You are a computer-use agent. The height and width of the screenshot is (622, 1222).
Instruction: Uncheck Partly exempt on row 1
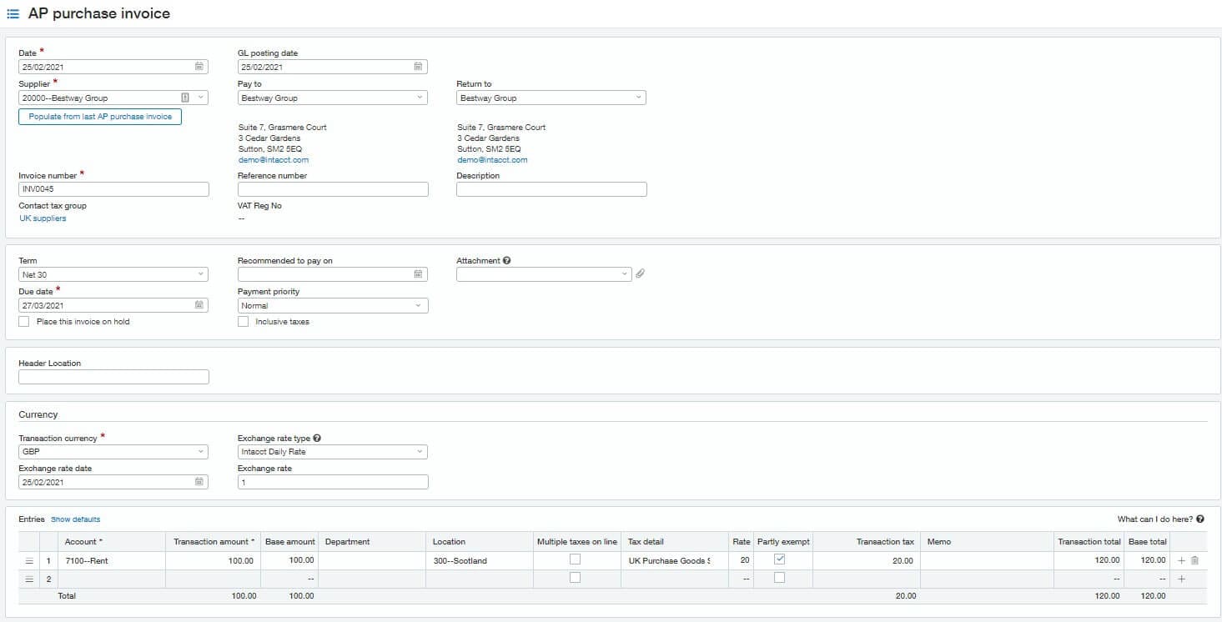pyautogui.click(x=780, y=559)
